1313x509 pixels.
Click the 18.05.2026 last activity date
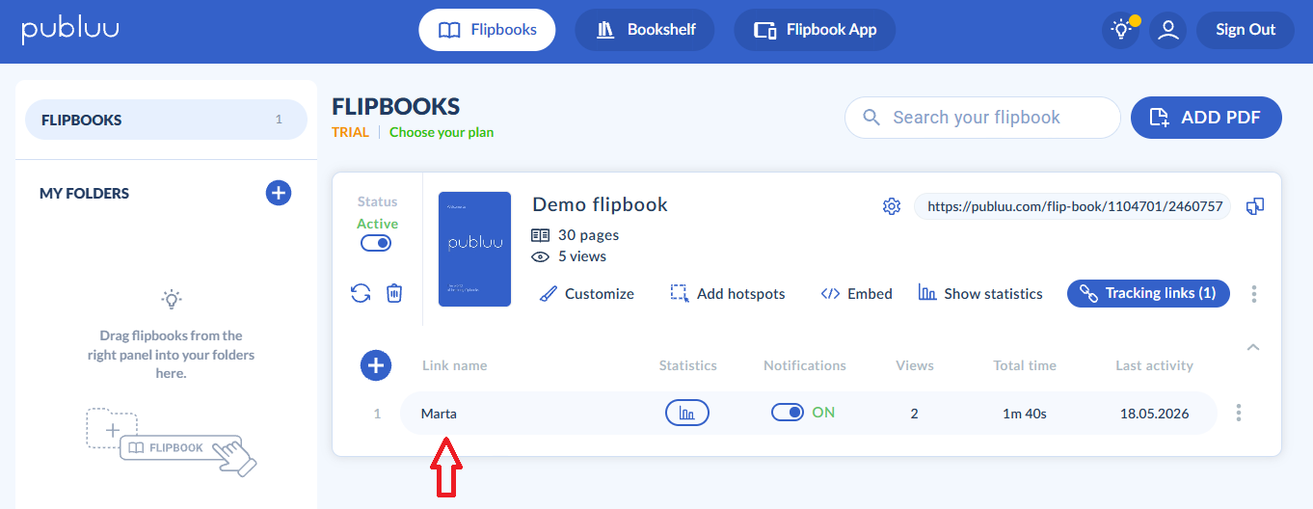click(x=1155, y=414)
